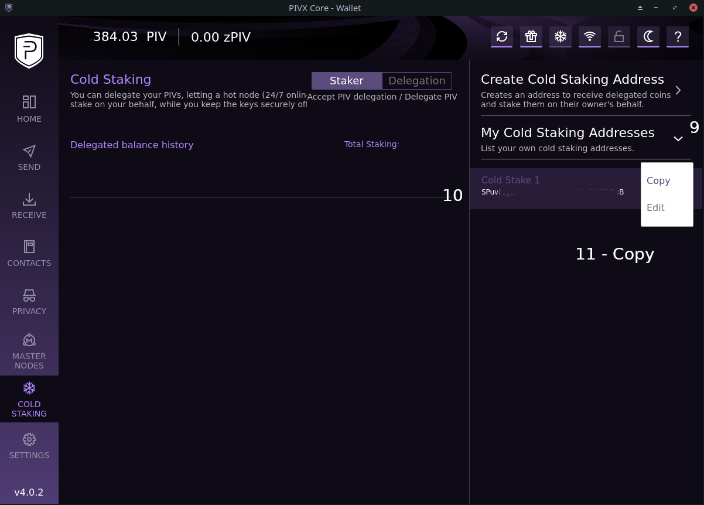
Task: Select the Cold Staking sidebar item
Action: [x=29, y=399]
